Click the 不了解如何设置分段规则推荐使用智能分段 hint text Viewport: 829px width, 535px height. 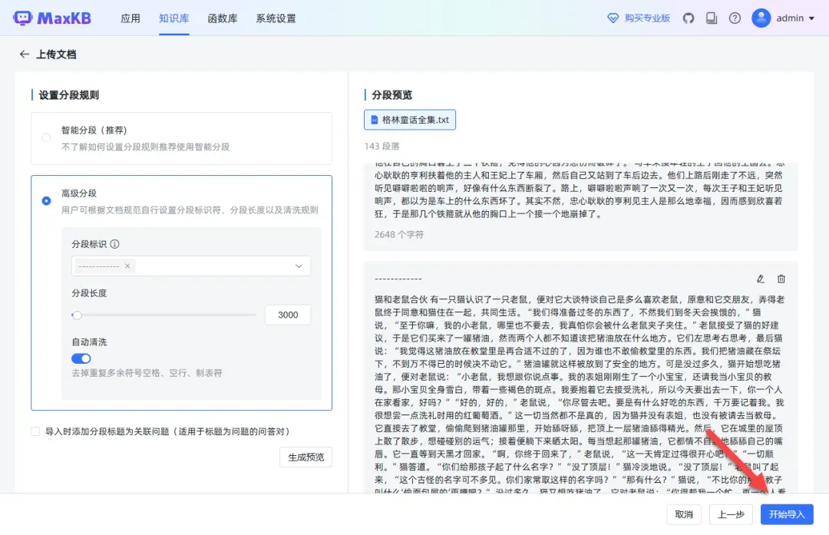145,147
